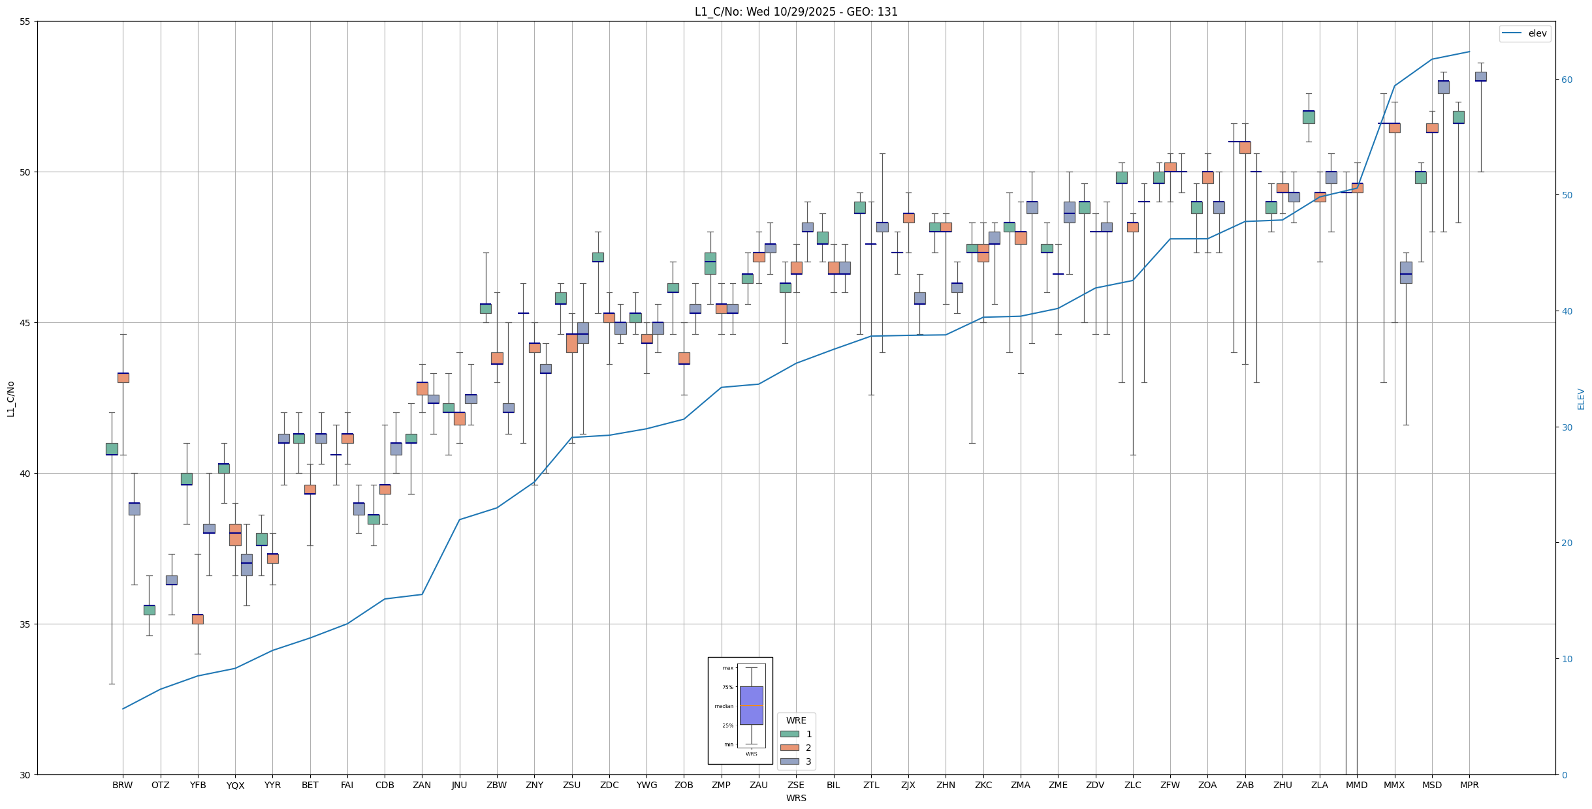The width and height of the screenshot is (1592, 809).
Task: Click the chart title L1_C/No GEO 131
Action: point(795,12)
